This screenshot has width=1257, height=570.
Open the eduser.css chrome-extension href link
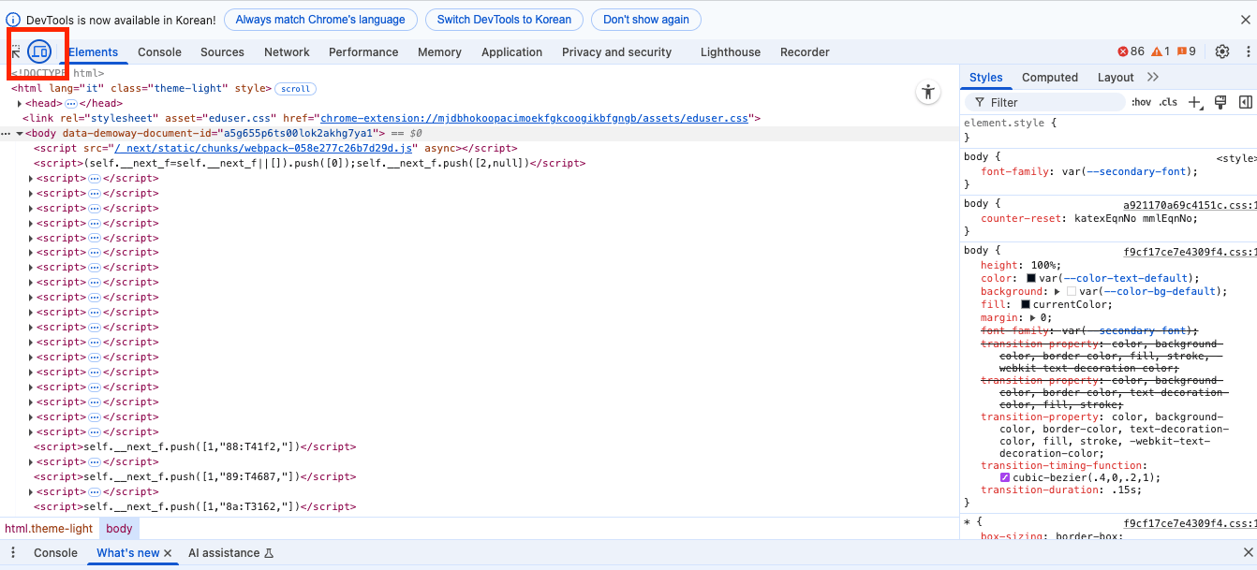coord(534,119)
